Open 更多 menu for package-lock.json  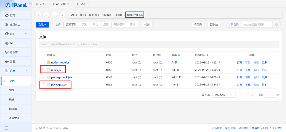tap(264, 77)
